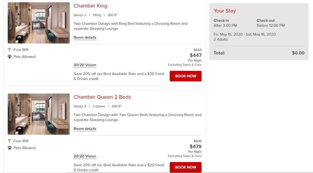This screenshot has height=173, width=313.
Task: Open the Chamber King room photo
Action: 39,23
